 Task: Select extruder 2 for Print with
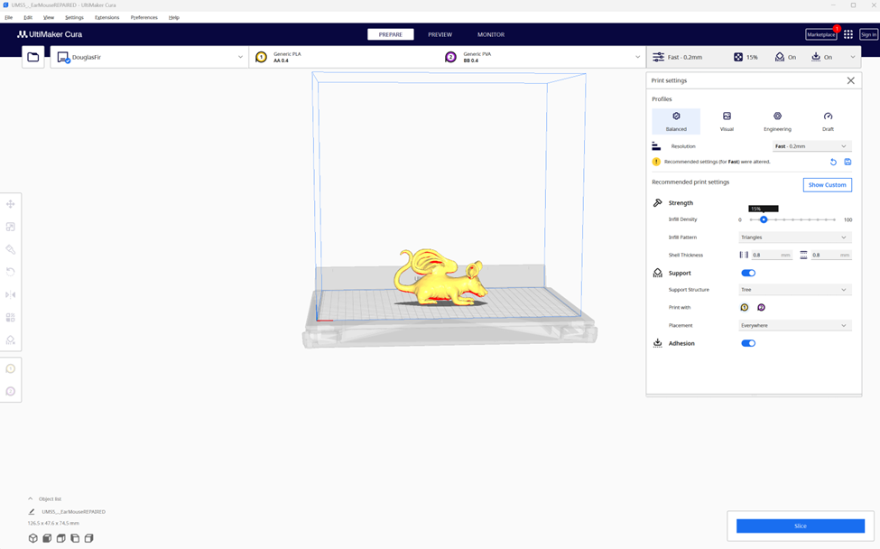[x=761, y=308]
